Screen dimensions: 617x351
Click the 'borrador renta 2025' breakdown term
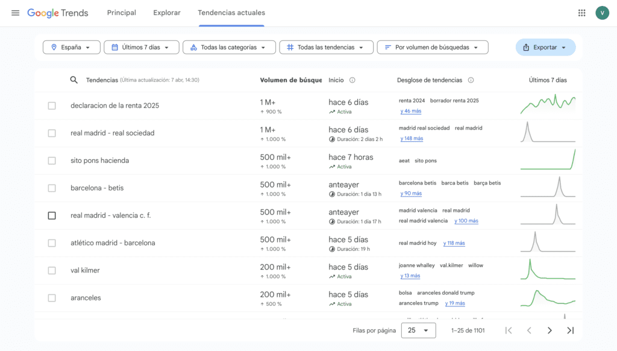click(x=454, y=101)
